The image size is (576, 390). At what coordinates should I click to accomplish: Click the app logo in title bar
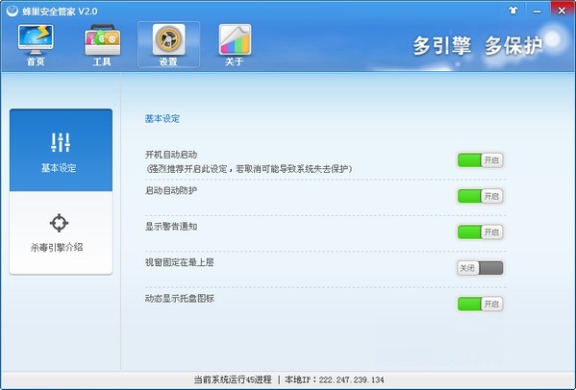click(x=13, y=11)
